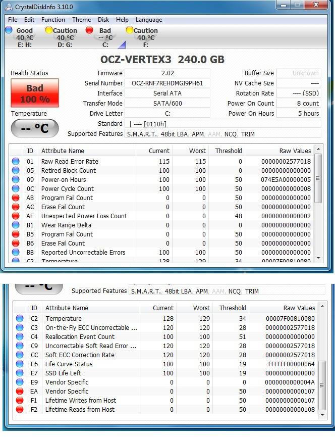Click scrollbar thumb in upper attribute list
Image resolution: width=335 pixels, height=437 pixels.
click(x=318, y=178)
